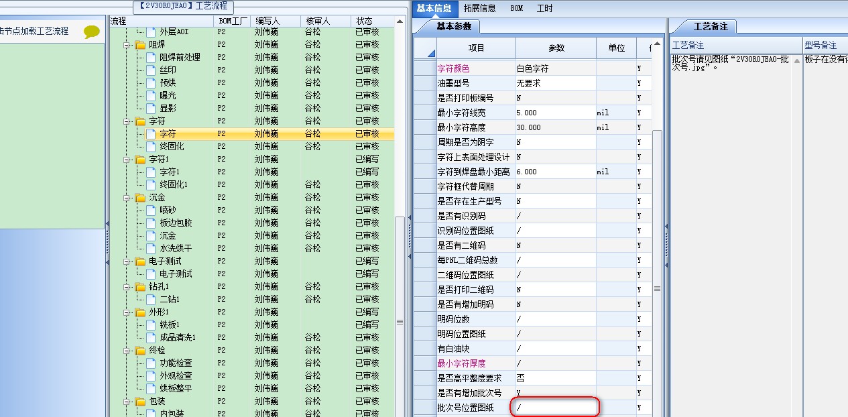Click the document icon of 阻焊前处理
The image size is (848, 417).
click(151, 57)
